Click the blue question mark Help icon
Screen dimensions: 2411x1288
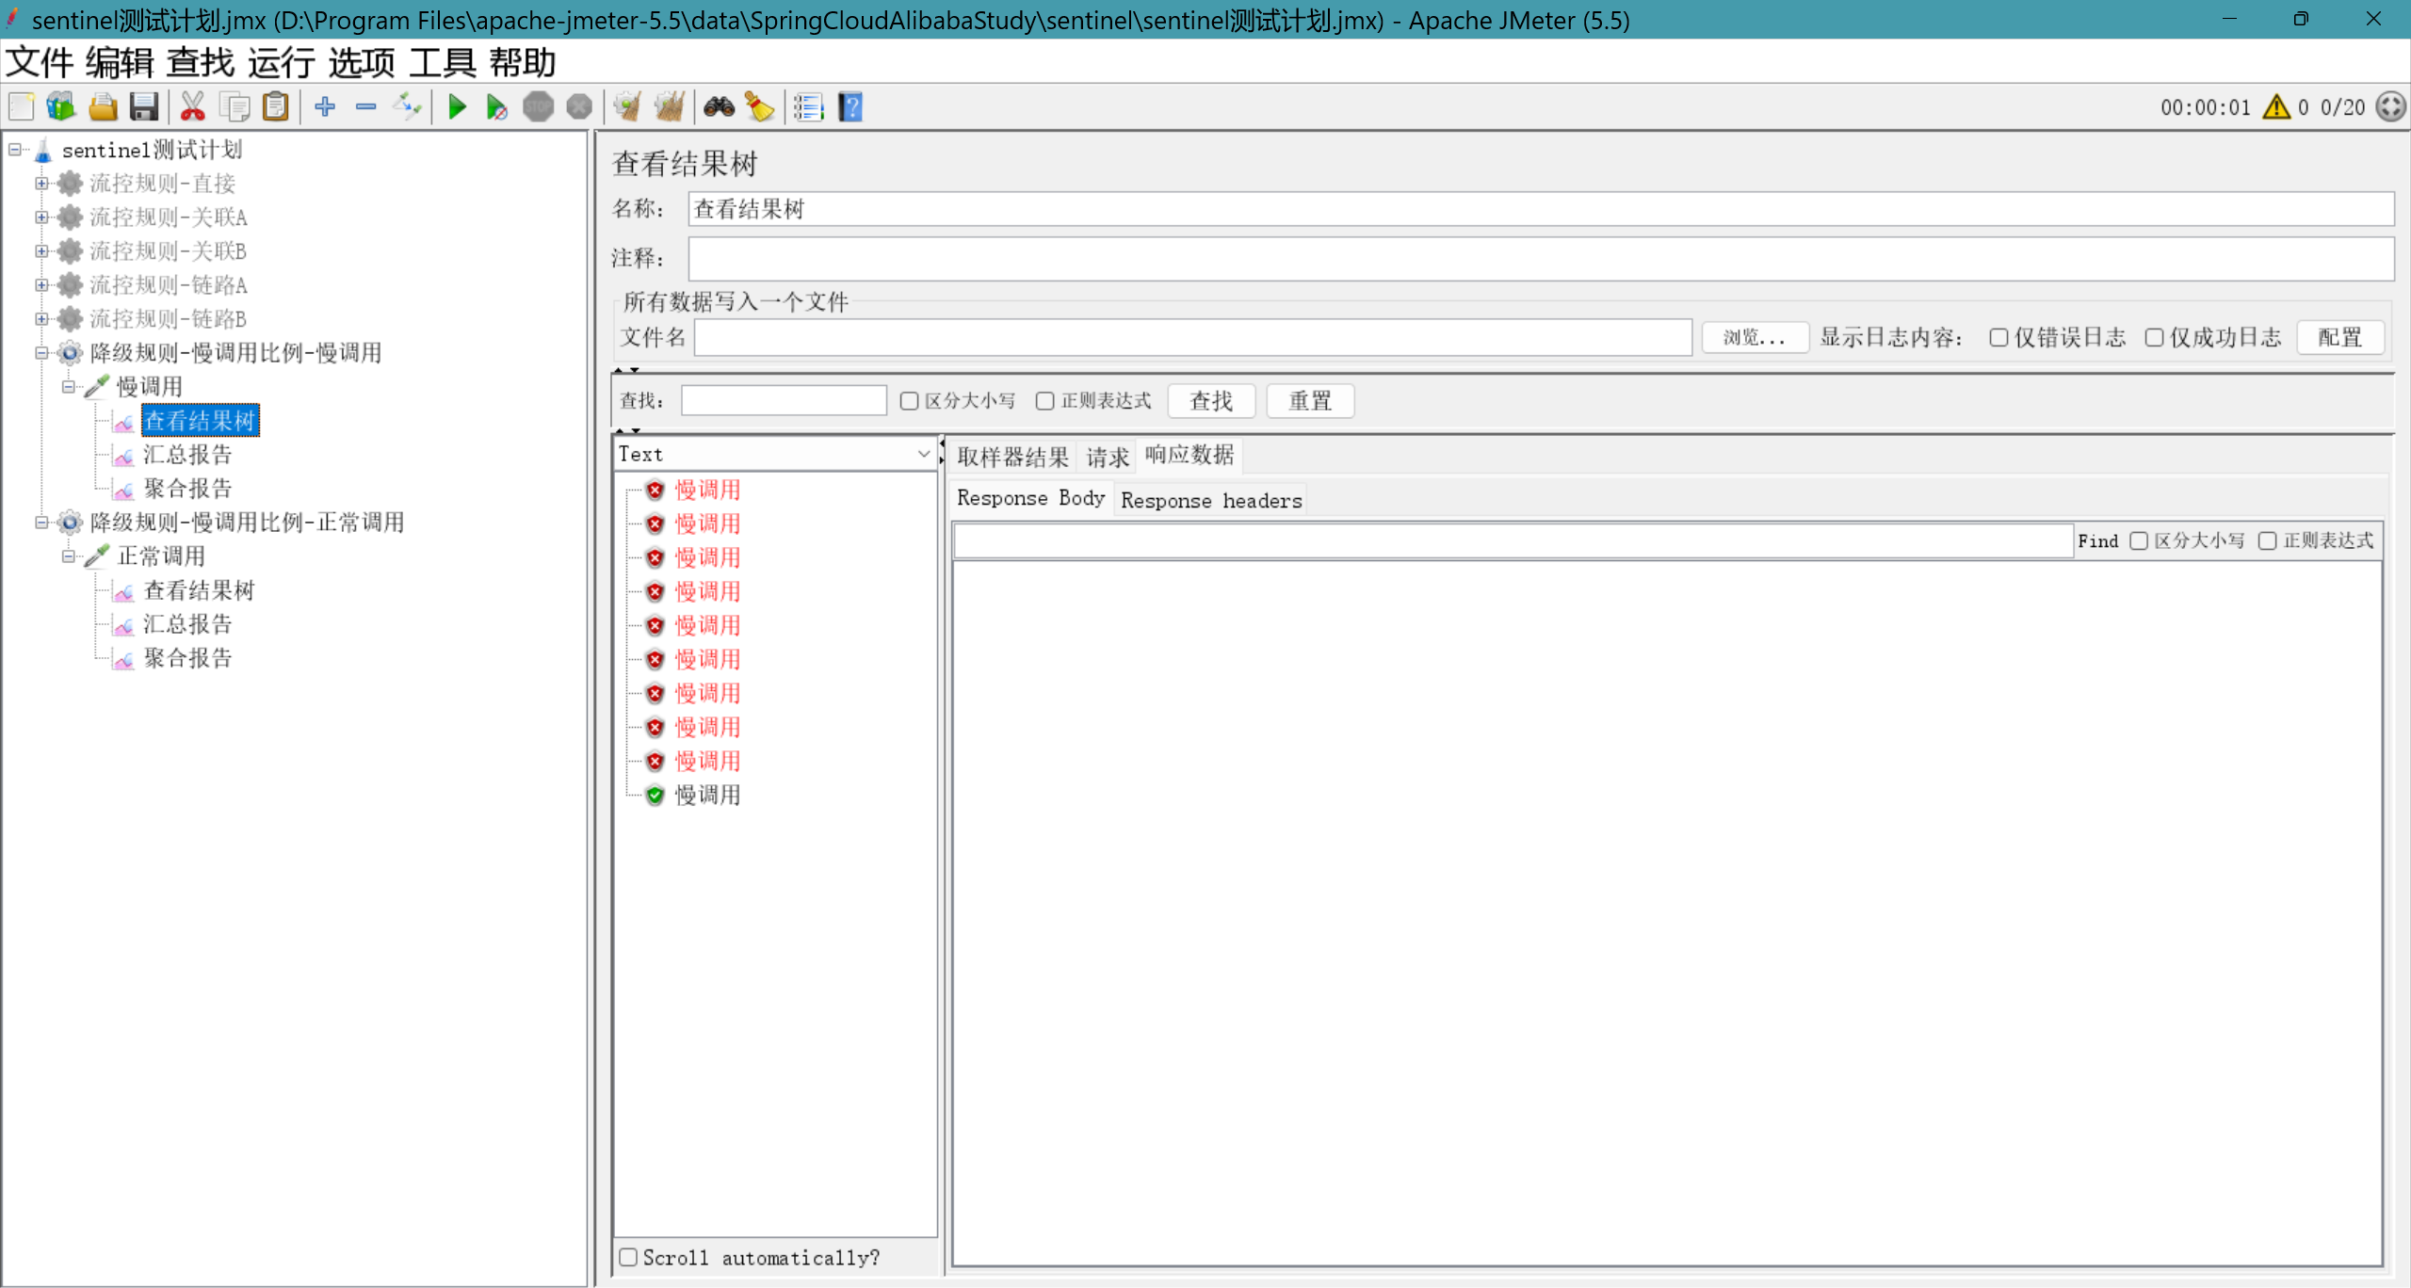pos(850,107)
